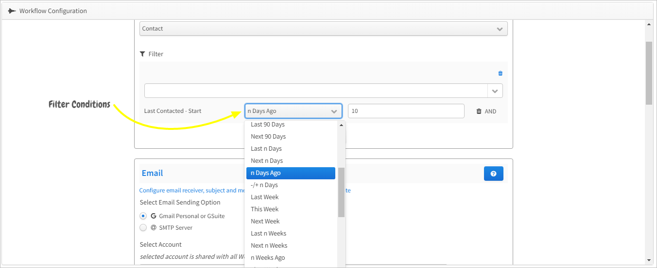The image size is (657, 268).
Task: Choose Last n Days option
Action: tap(291, 149)
